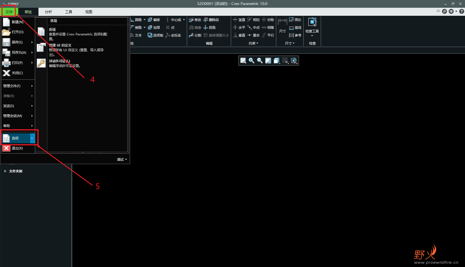Screen dimensions: 465x267
Task: Open the 倒角 dropdown arrow
Action: [144, 28]
